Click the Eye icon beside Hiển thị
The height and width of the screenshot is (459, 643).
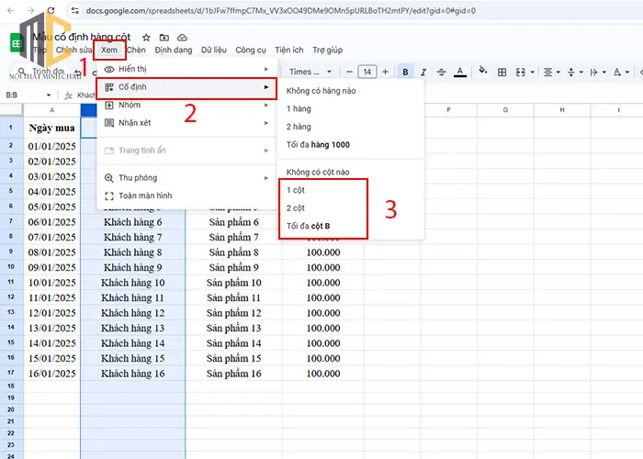point(109,69)
